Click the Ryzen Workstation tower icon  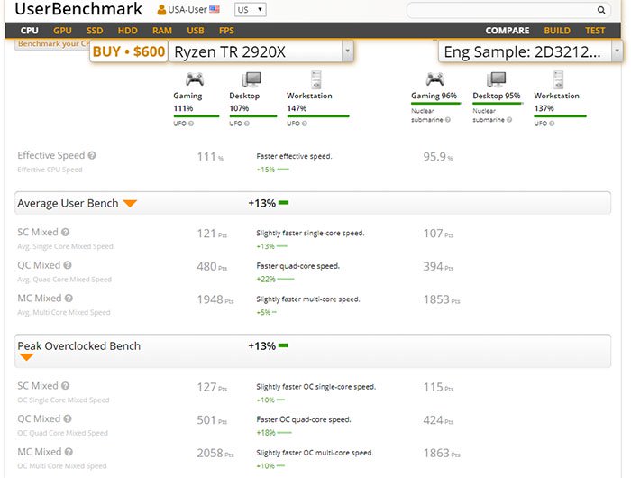click(x=316, y=78)
